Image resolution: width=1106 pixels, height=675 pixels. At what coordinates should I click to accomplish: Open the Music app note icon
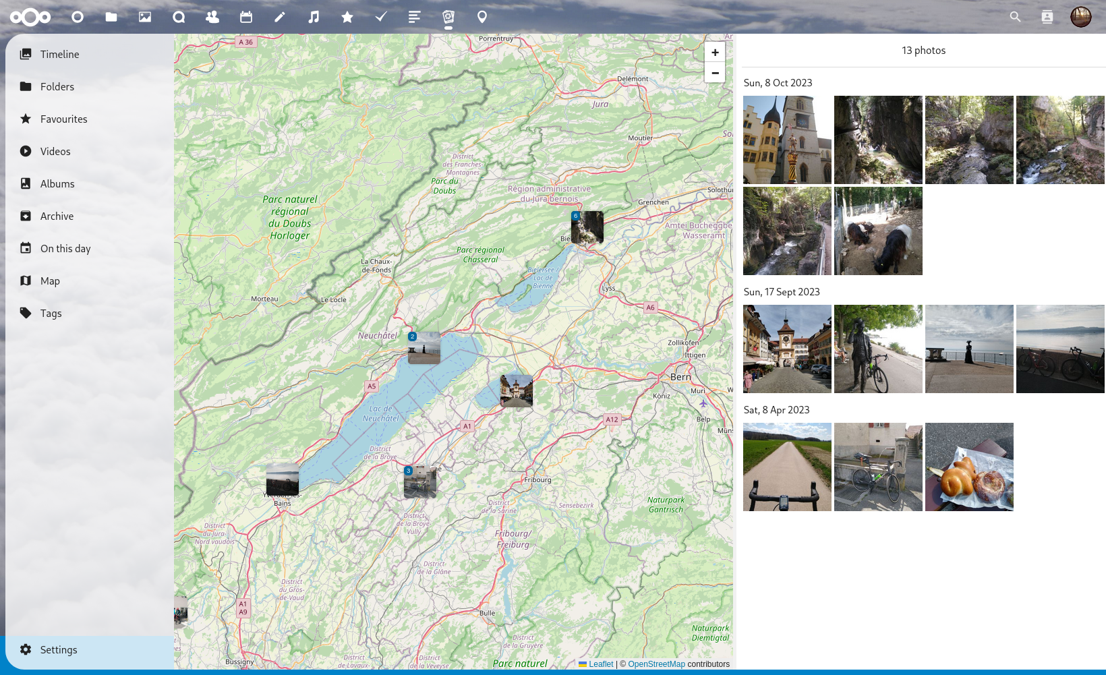pos(314,17)
